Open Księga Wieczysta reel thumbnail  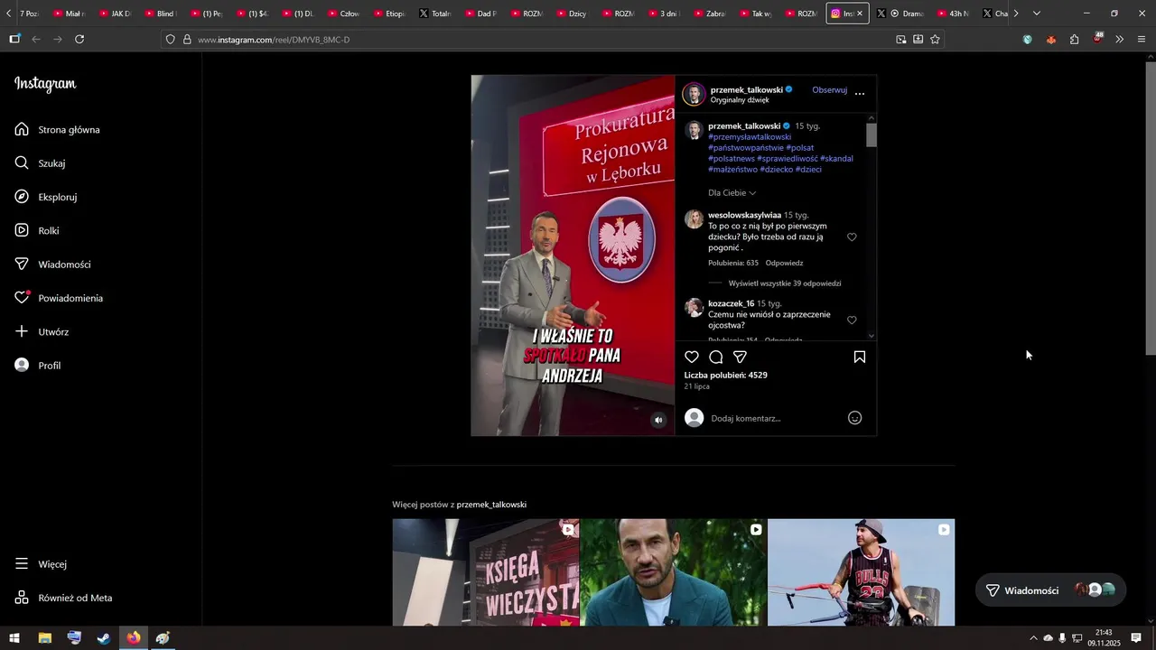tap(485, 572)
